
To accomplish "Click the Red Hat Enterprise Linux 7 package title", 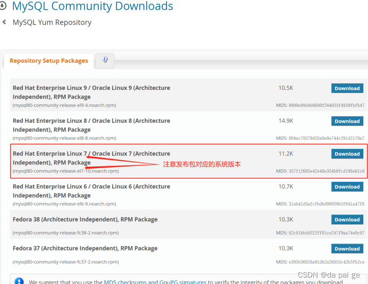I will coord(91,158).
